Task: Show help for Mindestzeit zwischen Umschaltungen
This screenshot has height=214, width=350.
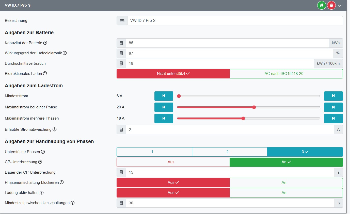Action: (x=73, y=203)
